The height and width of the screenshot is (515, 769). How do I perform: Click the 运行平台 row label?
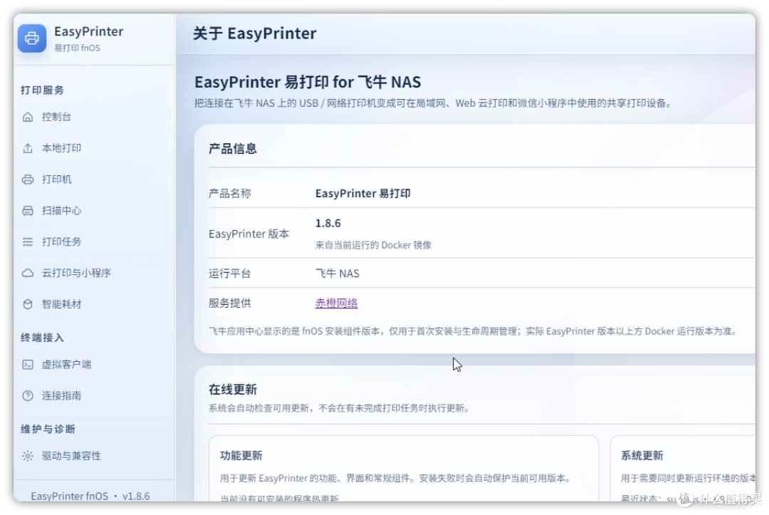click(229, 274)
